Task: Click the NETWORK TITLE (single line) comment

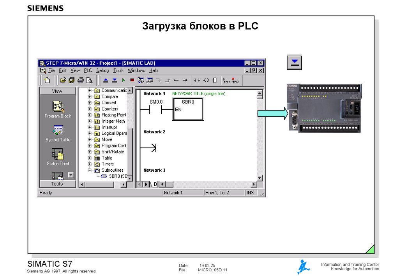Action: (x=199, y=93)
